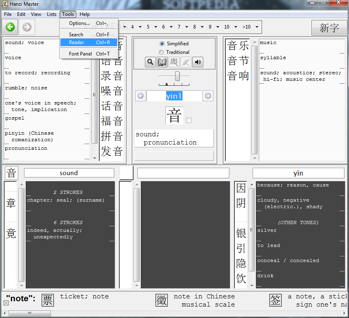Select the word 录音 in the word list
The width and height of the screenshot is (349, 318).
[111, 76]
